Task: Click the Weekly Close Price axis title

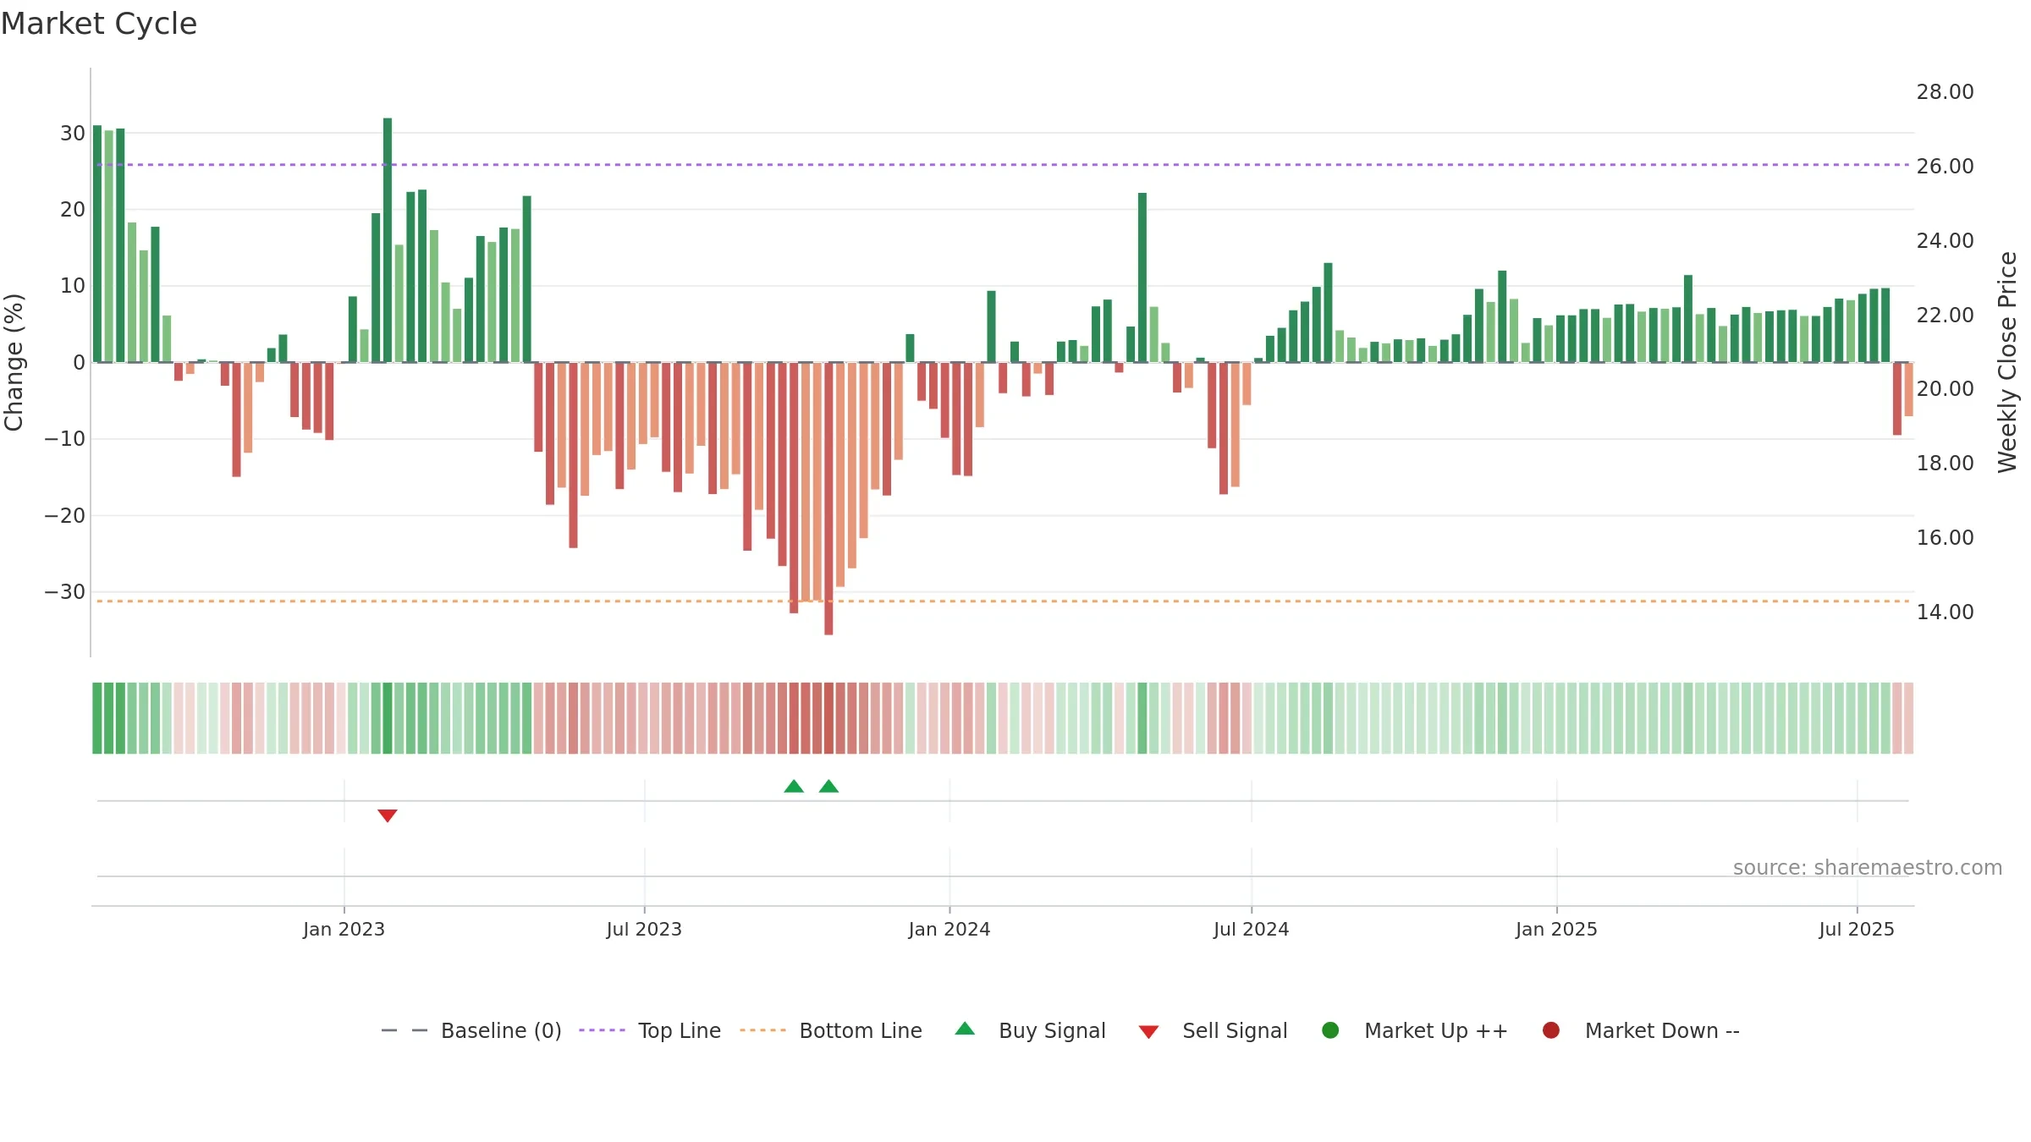Action: tap(2008, 362)
